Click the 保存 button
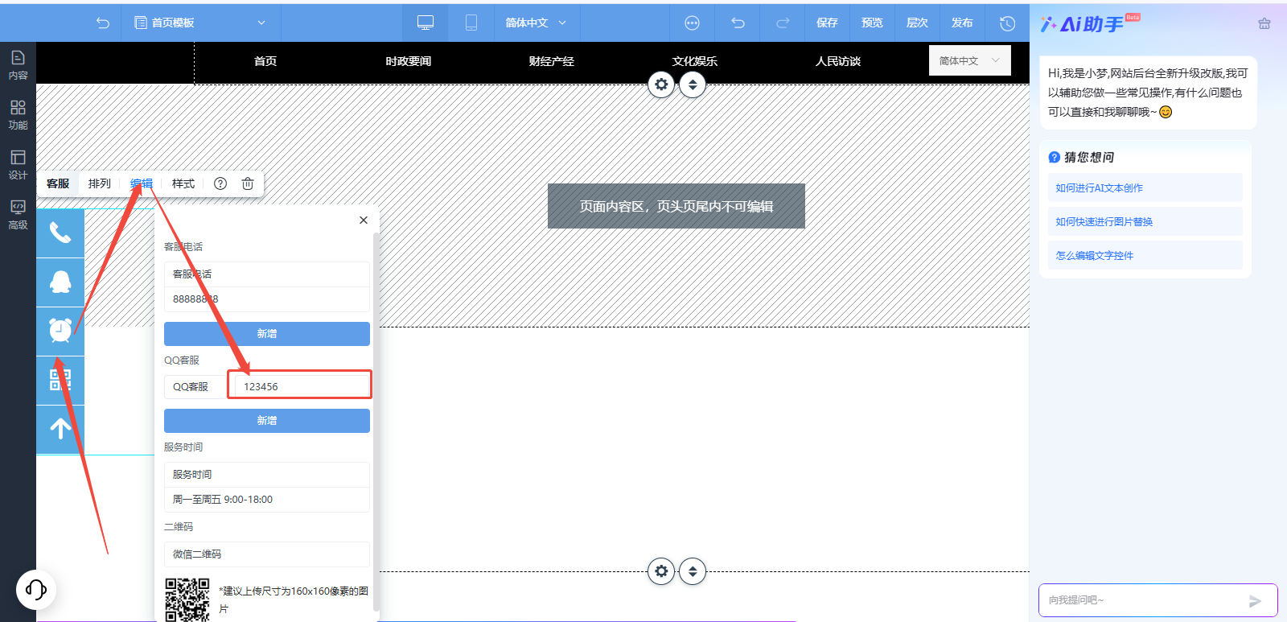 pyautogui.click(x=827, y=23)
